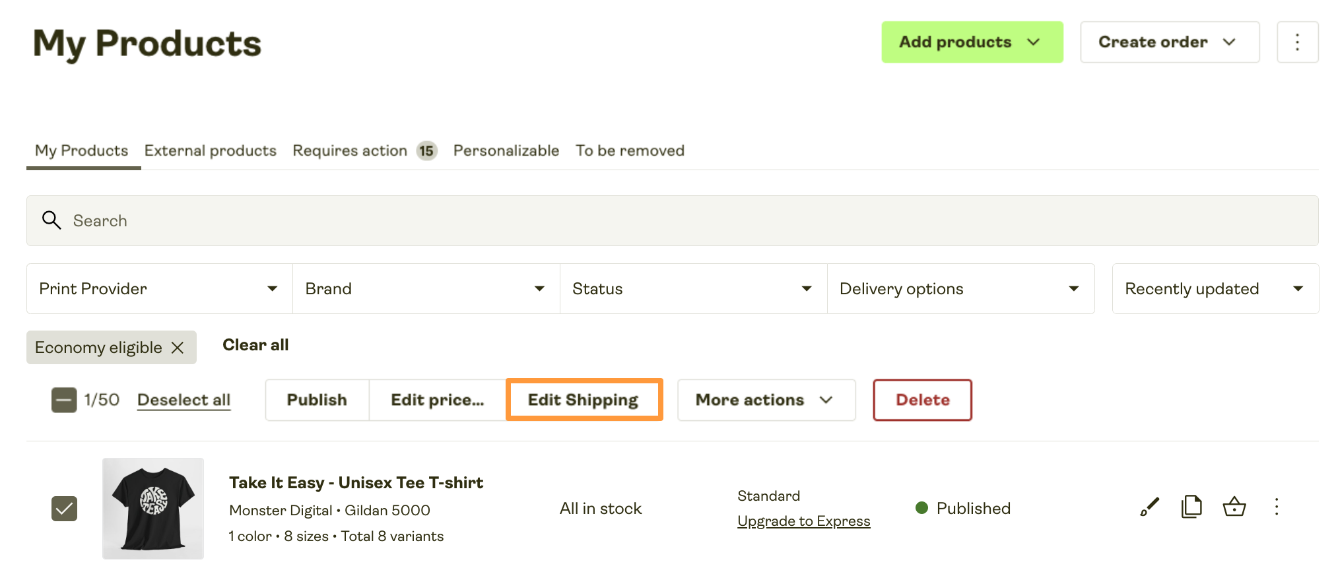1336x574 pixels.
Task: Click inside the Search field
Action: (x=264, y=220)
